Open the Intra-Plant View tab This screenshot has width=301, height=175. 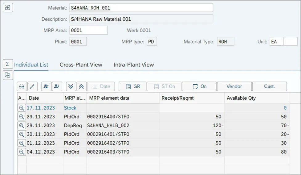point(134,65)
